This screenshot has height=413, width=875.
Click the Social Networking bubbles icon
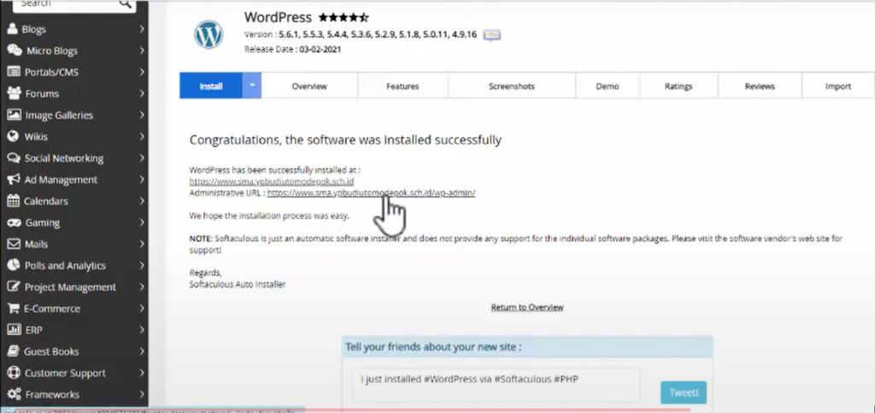[14, 158]
